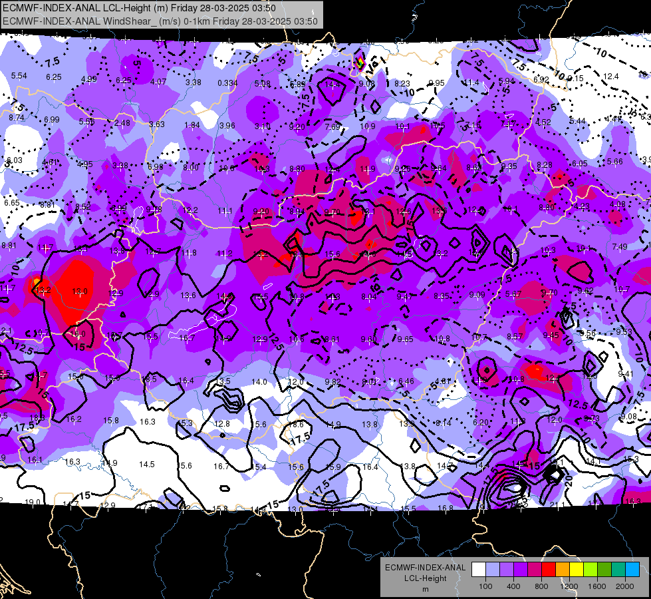Click the wind shear value 18.6
This screenshot has width=651, height=599.
pyautogui.click(x=296, y=425)
